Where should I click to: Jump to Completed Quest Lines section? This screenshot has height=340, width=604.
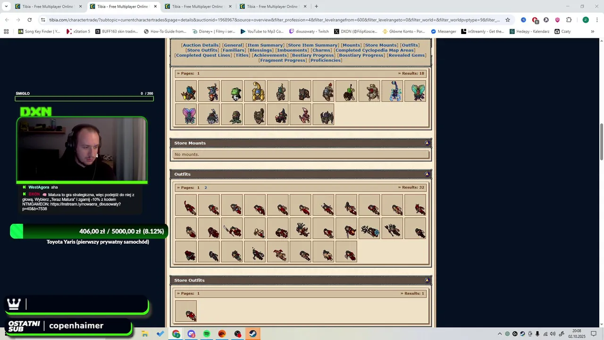pos(203,55)
